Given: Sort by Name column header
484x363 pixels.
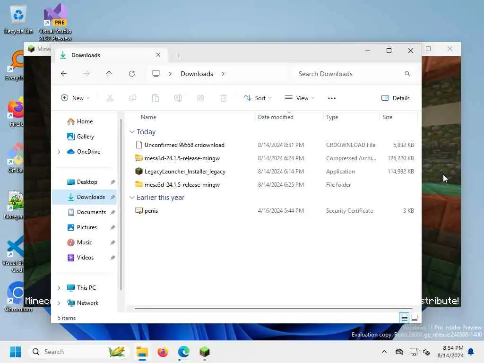Looking at the screenshot, I should (x=148, y=117).
